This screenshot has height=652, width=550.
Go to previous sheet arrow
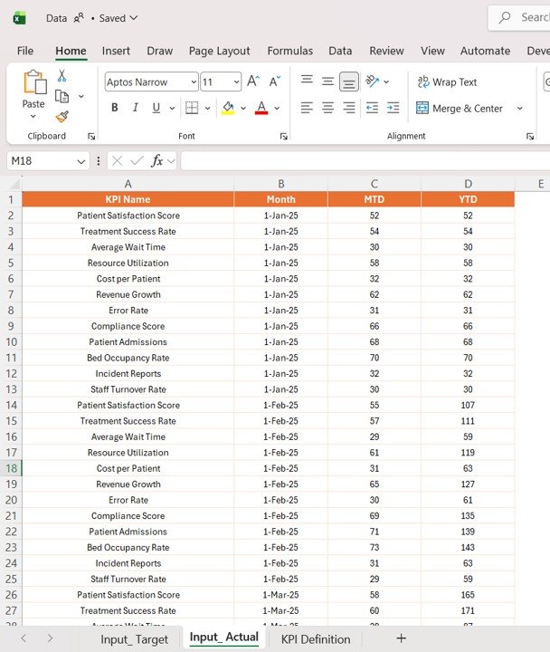tap(24, 638)
